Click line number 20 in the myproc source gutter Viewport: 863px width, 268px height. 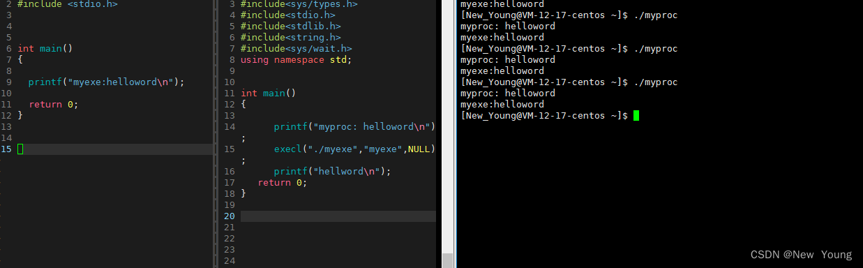[x=230, y=216]
